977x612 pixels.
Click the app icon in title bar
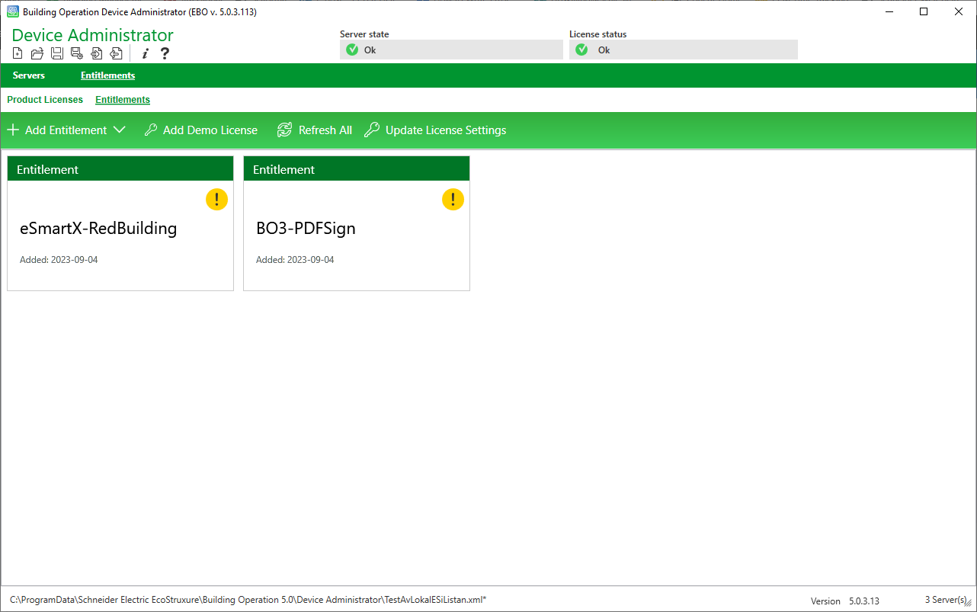pyautogui.click(x=13, y=11)
